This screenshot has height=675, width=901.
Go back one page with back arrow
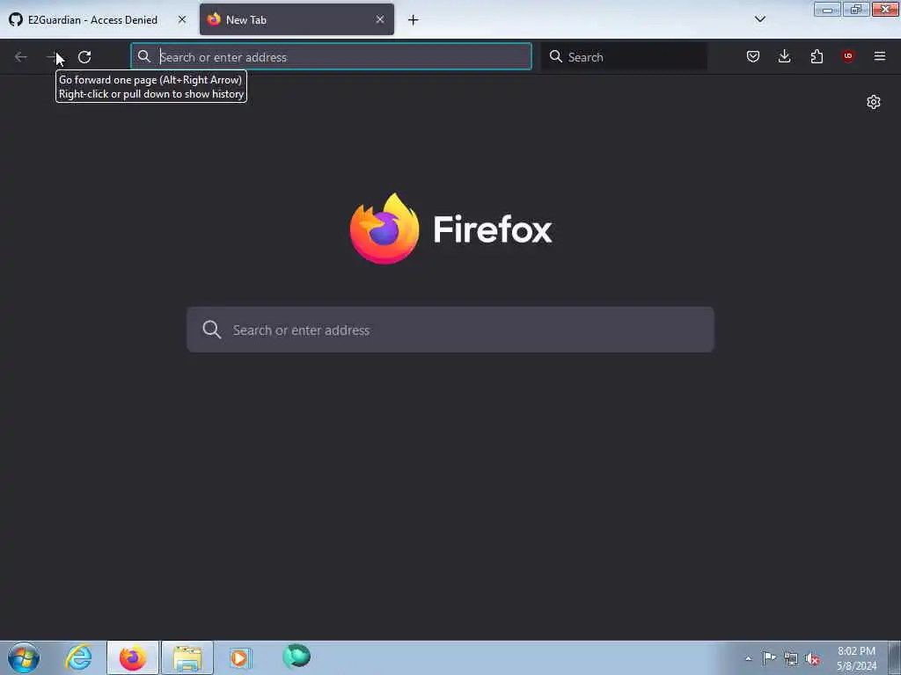[x=21, y=57]
